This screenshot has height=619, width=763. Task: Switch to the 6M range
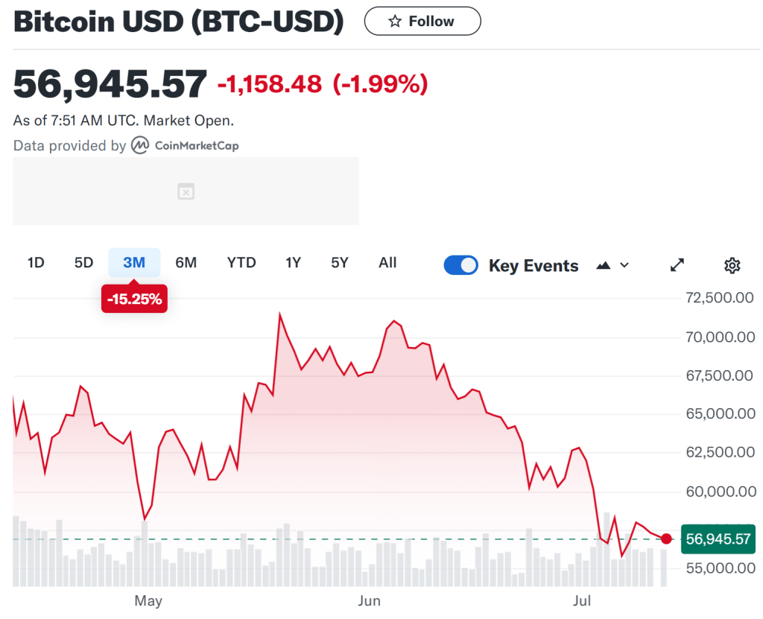(186, 262)
